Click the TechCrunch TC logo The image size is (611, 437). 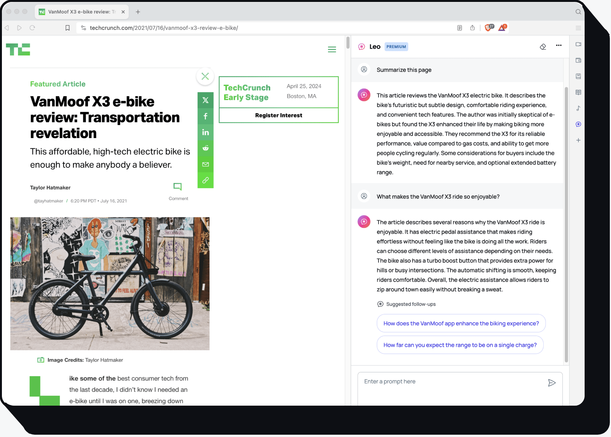[x=18, y=49]
